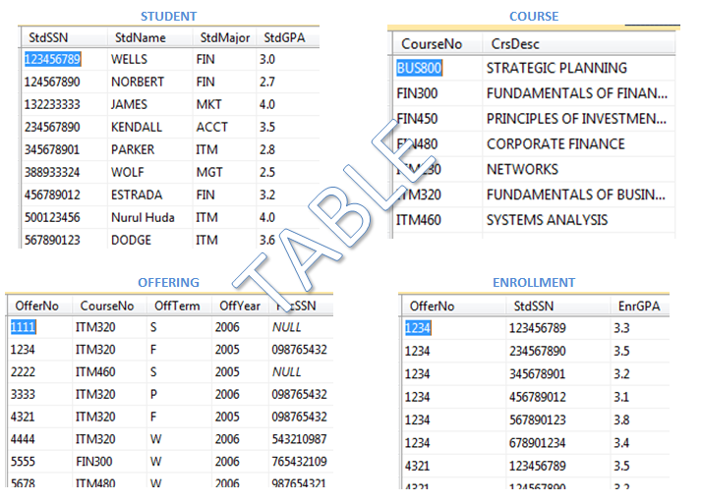Viewport: 701px width, 503px height.
Task: Click the StdSSN header in ENROLLMENT table
Action: tap(533, 306)
